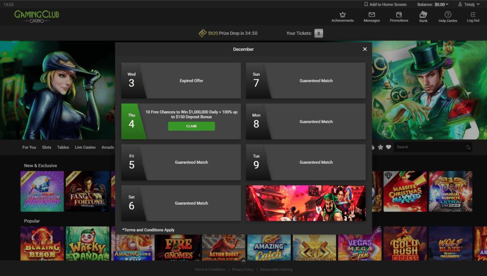
Task: Click the Your Tickets 0 counter
Action: coord(318,33)
